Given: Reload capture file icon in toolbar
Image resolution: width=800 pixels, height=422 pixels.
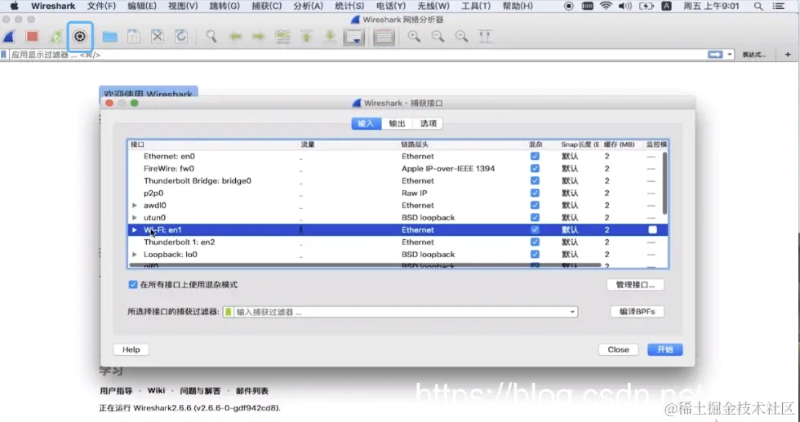Looking at the screenshot, I should [181, 37].
